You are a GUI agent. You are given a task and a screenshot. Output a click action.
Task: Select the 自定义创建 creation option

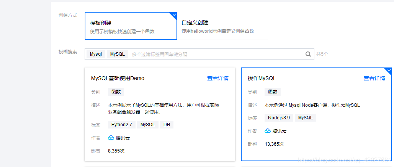(x=223, y=26)
